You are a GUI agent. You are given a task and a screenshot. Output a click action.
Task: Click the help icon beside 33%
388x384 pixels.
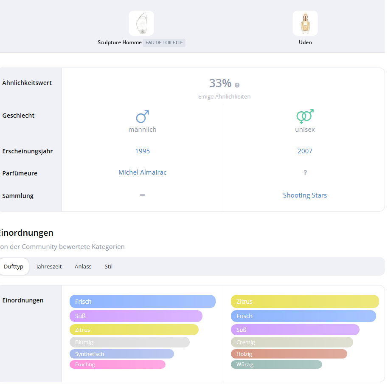pyautogui.click(x=237, y=85)
